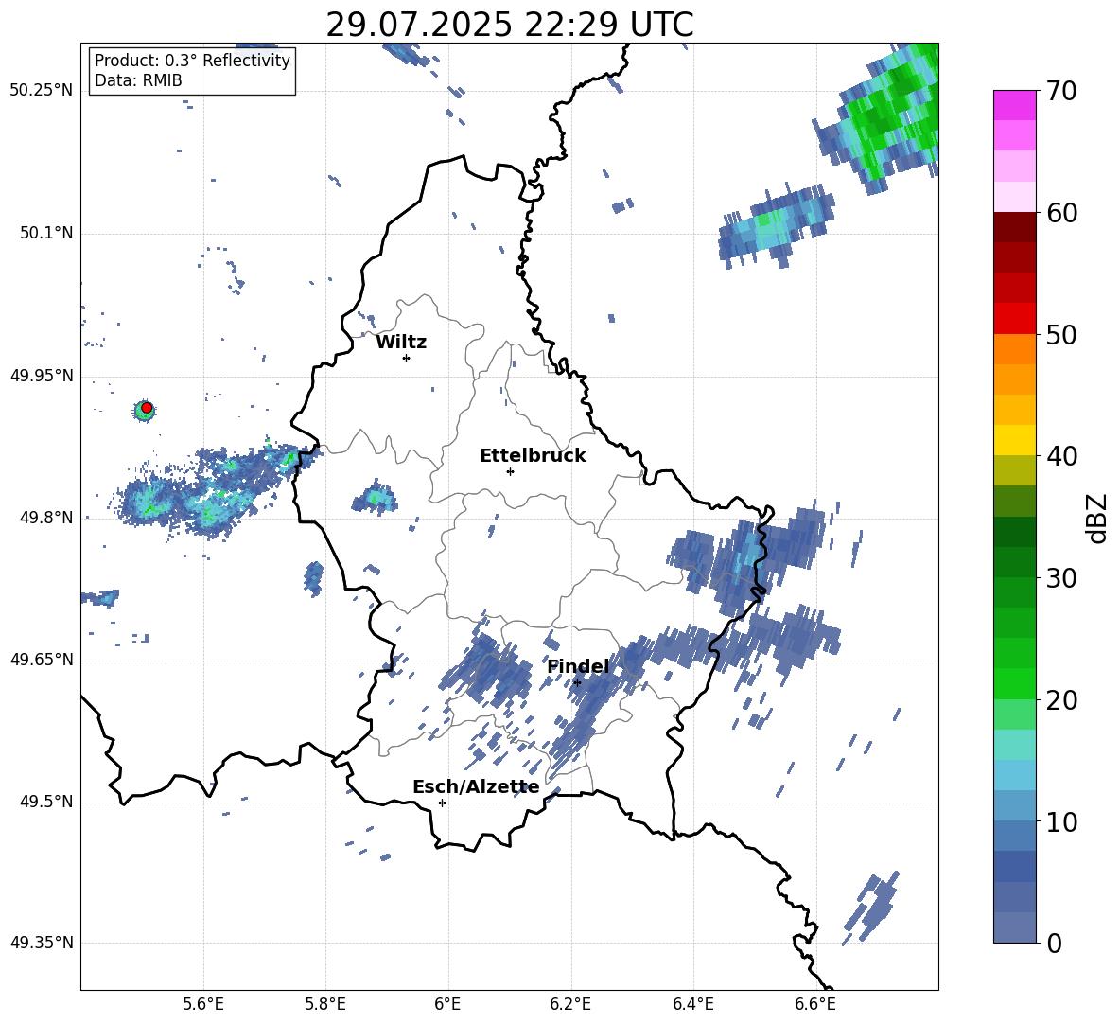
Task: Click the dBZ colorbar axis label
Action: tap(1098, 518)
